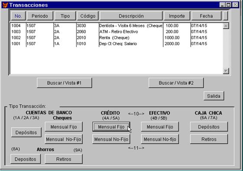
Task: Click Crédito Mensual Fijo button
Action: click(x=111, y=127)
